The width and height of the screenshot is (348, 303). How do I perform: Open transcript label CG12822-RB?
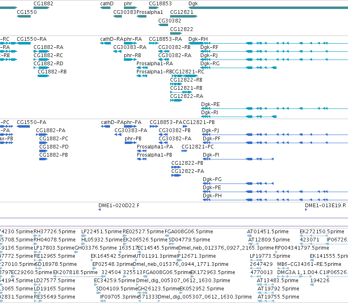pyautogui.click(x=186, y=80)
